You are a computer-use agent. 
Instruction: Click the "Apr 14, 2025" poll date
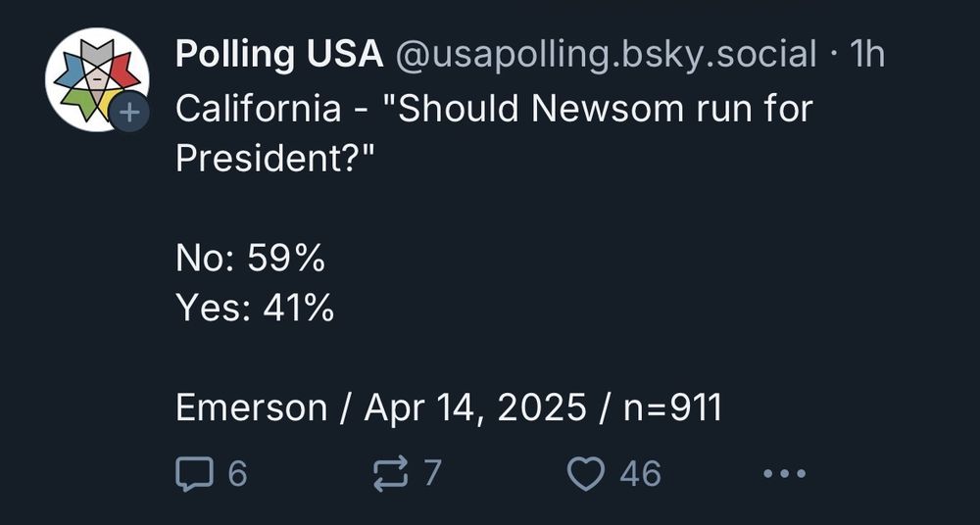coord(475,408)
